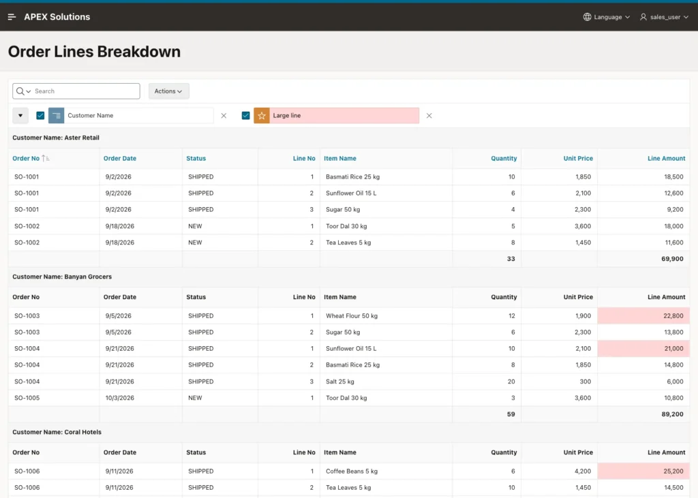Click the 10/3/2026 order date cell
The width and height of the screenshot is (698, 498).
pyautogui.click(x=140, y=398)
